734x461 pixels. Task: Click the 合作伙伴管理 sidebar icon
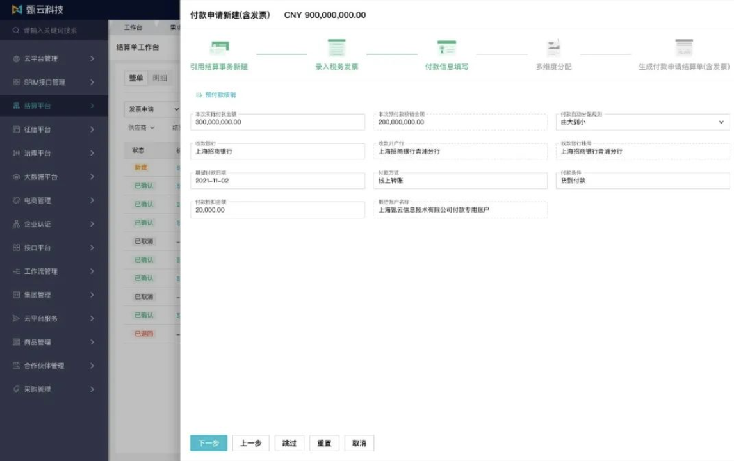point(17,366)
